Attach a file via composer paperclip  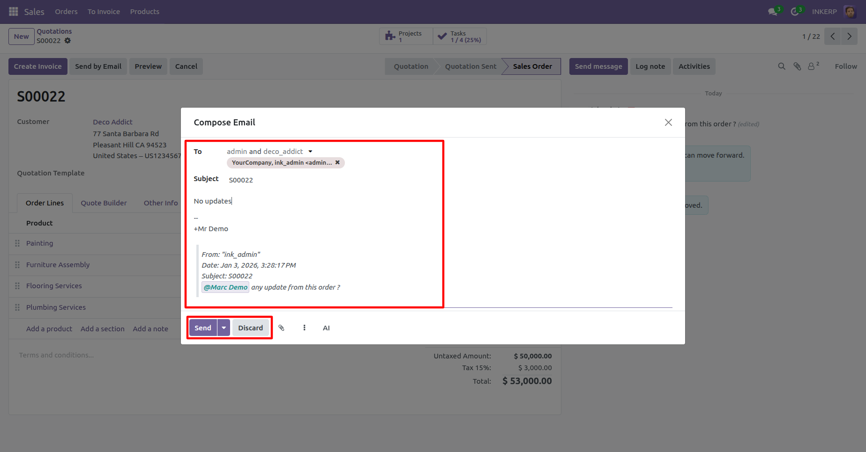tap(281, 328)
